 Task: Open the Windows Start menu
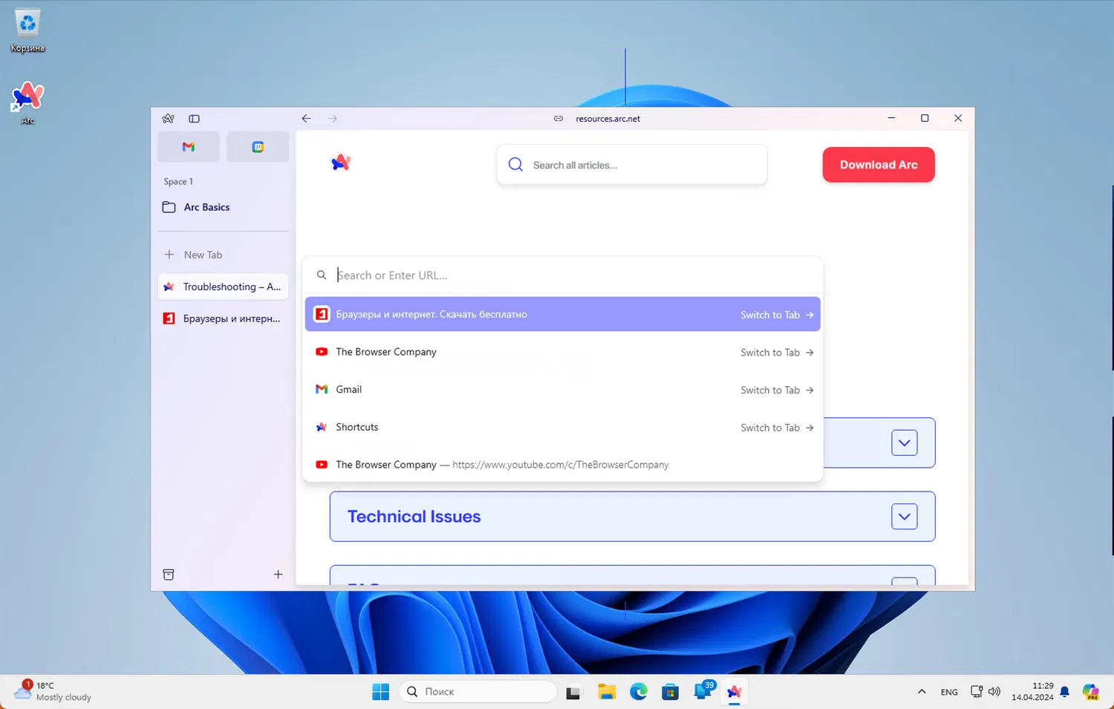point(380,692)
